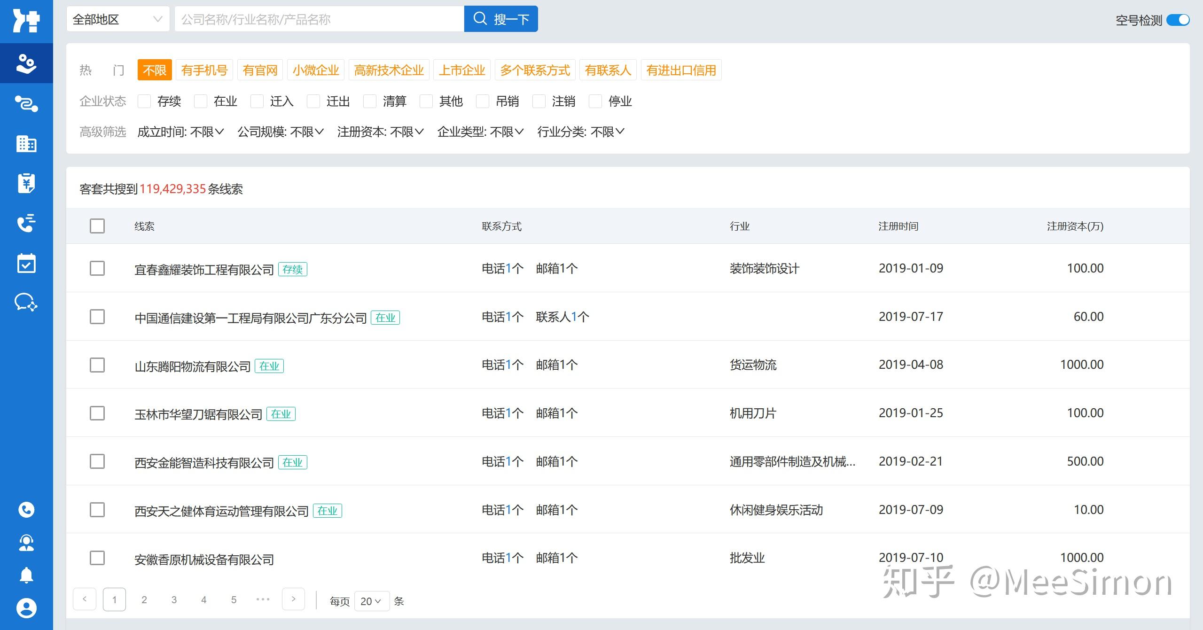Select the 有官网 filter tag

[260, 70]
